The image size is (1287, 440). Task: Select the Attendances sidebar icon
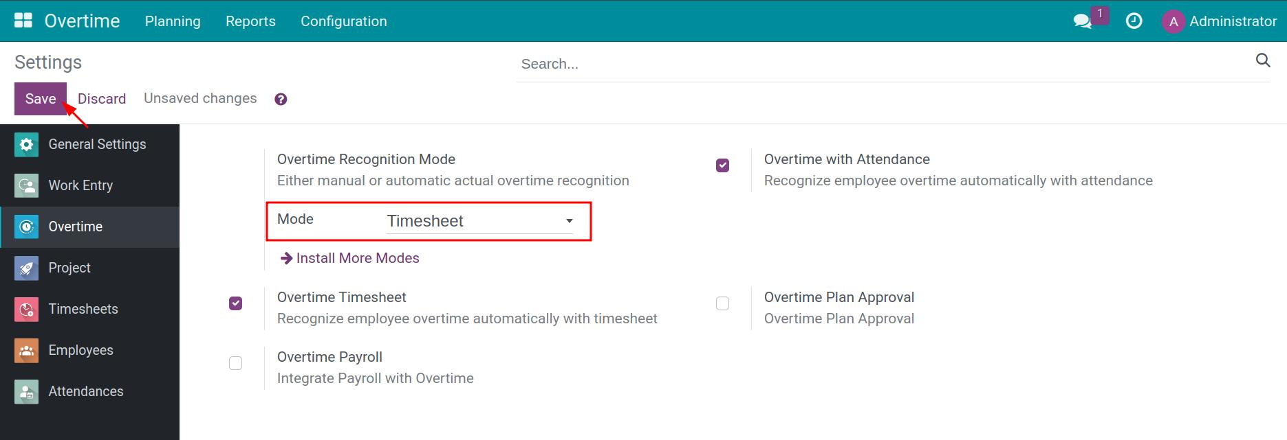click(x=25, y=391)
